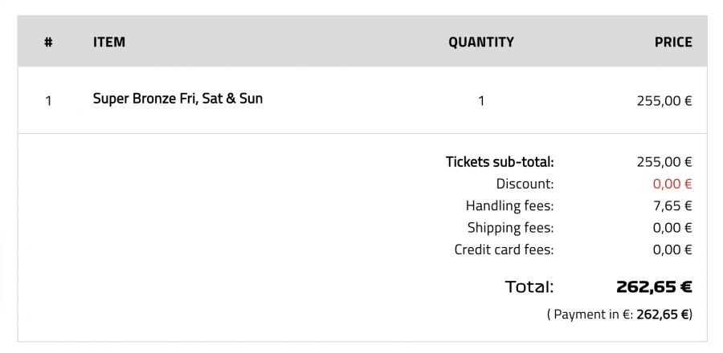Viewport: 723px width, 353px height.
Task: Click the Shipping fees 0,00 € amount
Action: coord(672,228)
